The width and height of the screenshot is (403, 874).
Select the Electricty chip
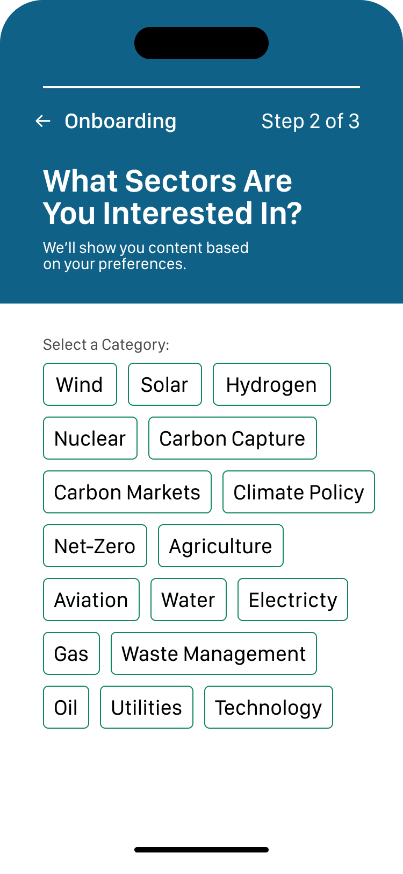tap(293, 600)
